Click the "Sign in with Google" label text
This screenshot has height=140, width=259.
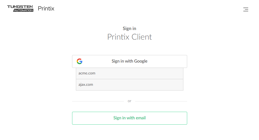(129, 61)
